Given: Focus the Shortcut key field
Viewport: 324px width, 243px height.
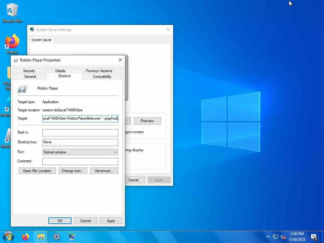Looking at the screenshot, I should tap(80, 142).
